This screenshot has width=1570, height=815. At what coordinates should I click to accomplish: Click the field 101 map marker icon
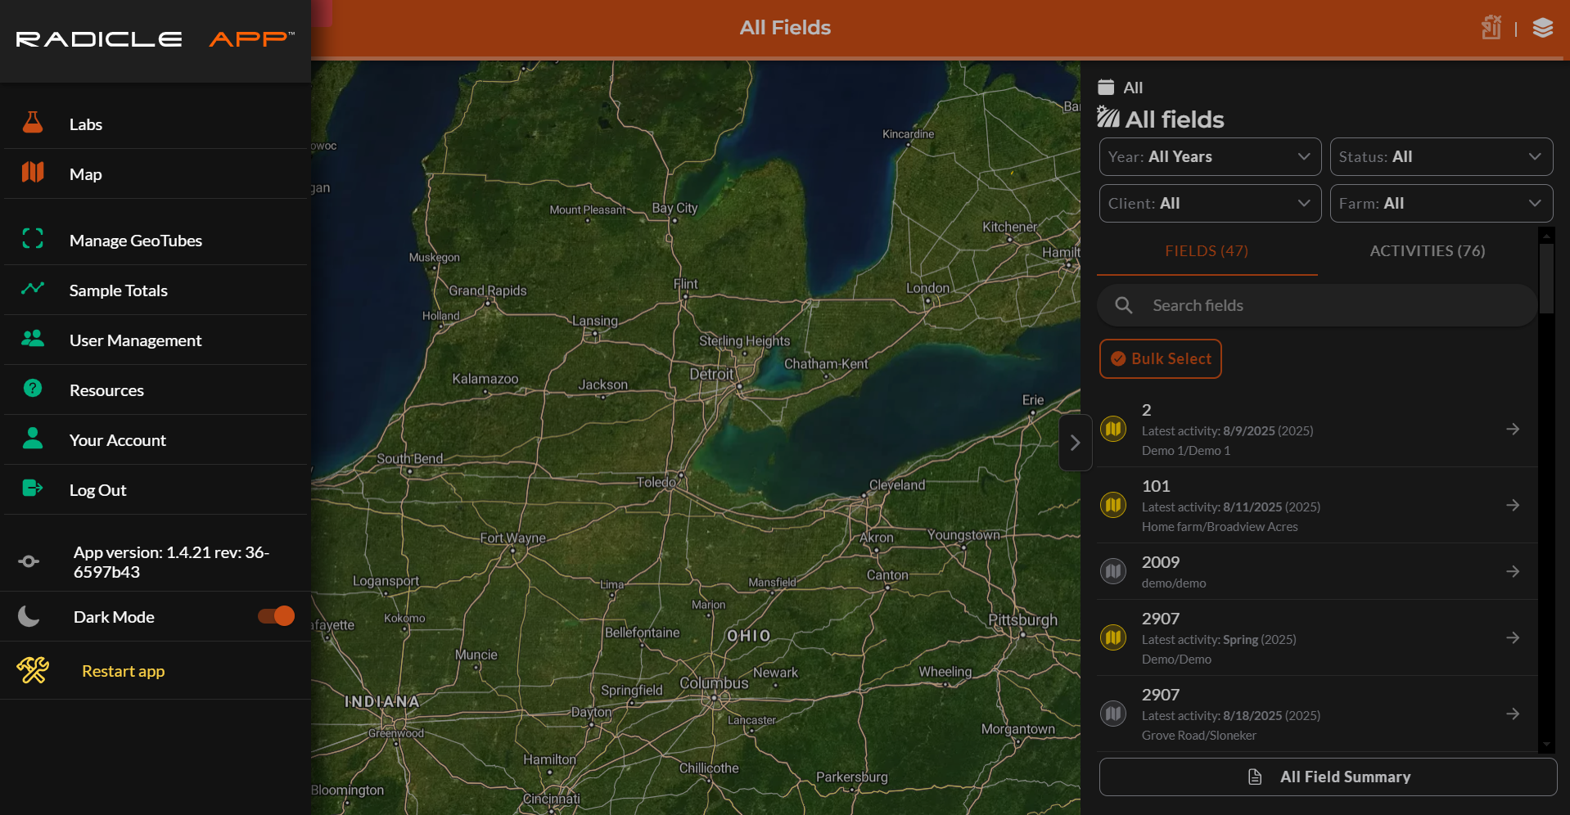click(1113, 505)
